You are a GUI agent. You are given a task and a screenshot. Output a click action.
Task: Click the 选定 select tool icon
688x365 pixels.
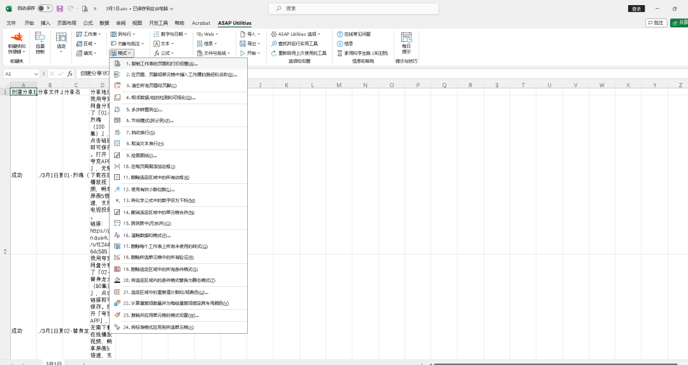(61, 43)
